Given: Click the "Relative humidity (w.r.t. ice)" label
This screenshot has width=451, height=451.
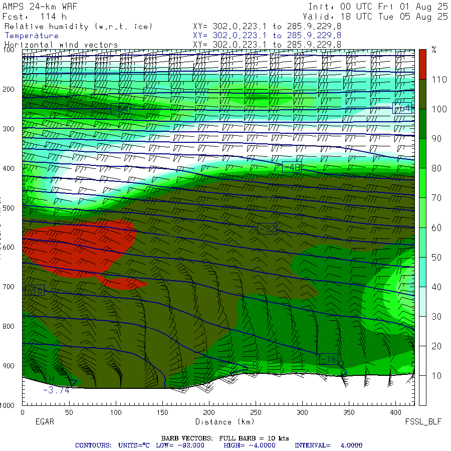Looking at the screenshot, I should [78, 27].
